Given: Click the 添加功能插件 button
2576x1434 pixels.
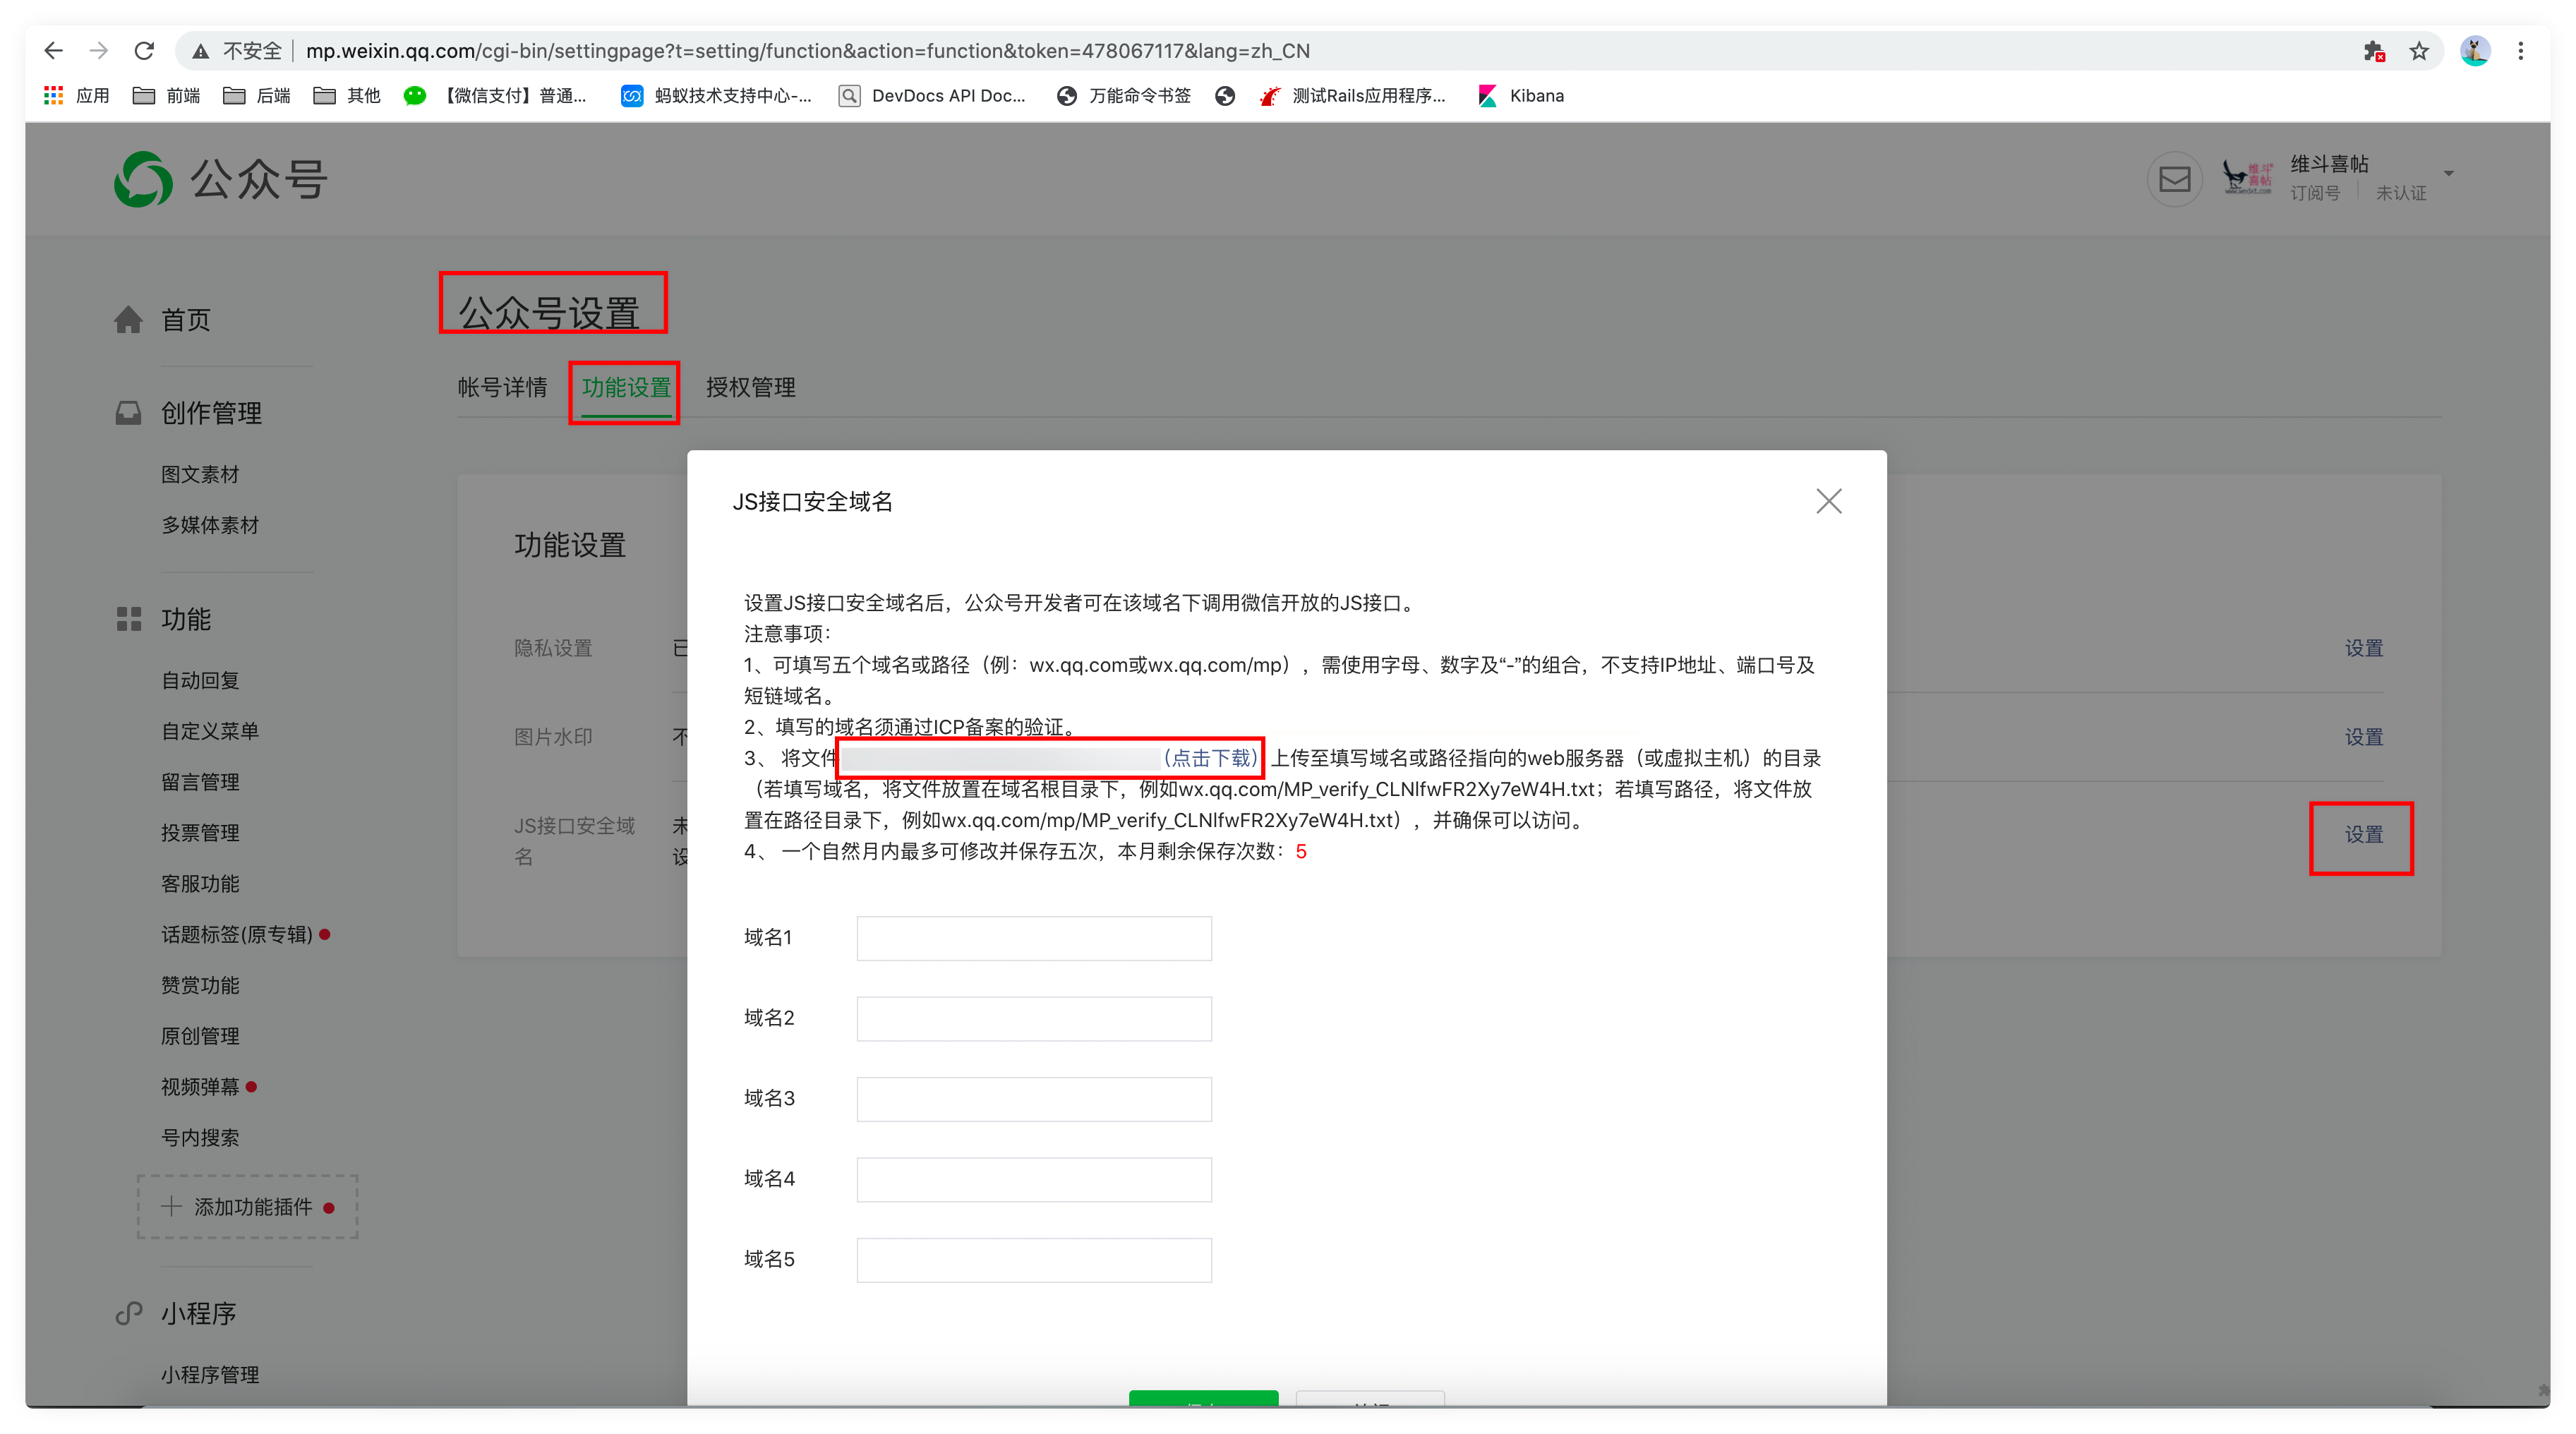Looking at the screenshot, I should coord(247,1207).
